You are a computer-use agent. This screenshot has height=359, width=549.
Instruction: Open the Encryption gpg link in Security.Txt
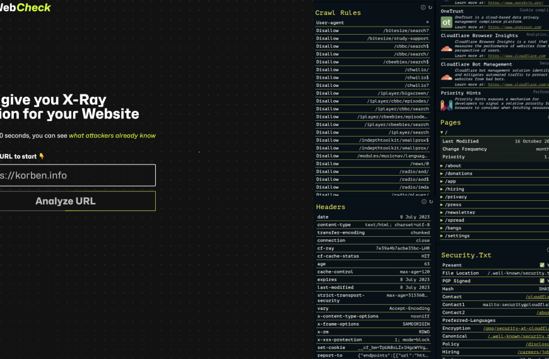(x=516, y=328)
